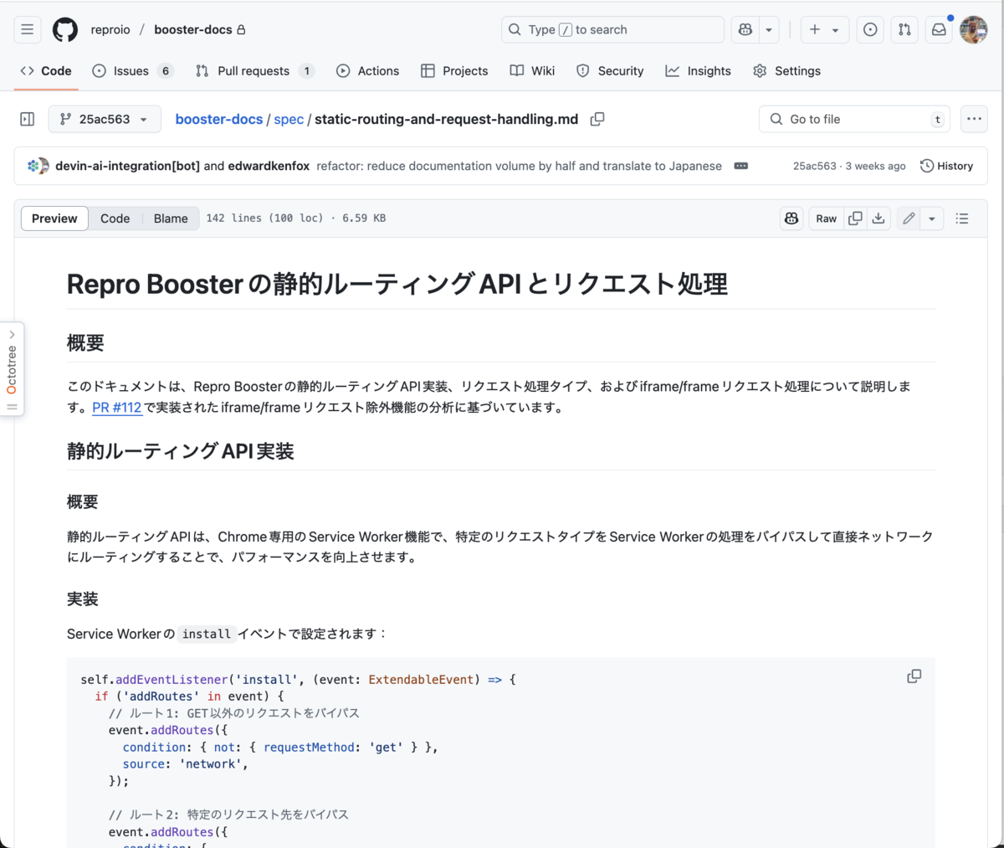The height and width of the screenshot is (848, 1004).
Task: Click the private repository lock icon
Action: point(242,30)
